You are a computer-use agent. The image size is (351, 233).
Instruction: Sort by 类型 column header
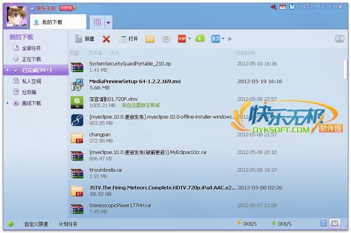pyautogui.click(x=74, y=53)
